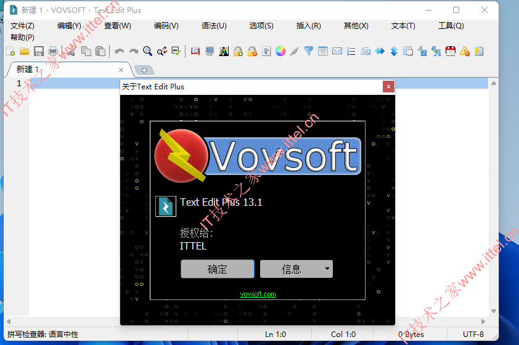
Task: Click the padlock with orange minus icon
Action: point(252,51)
